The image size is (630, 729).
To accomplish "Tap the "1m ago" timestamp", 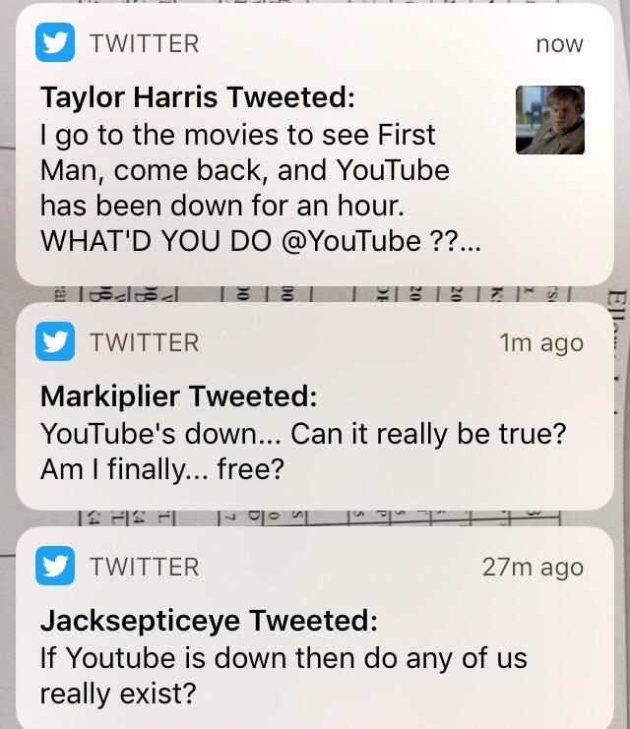I will pos(541,343).
